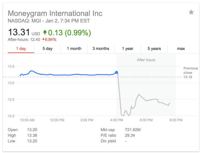Open the 1 month chart range
Image resolution: width=202 pixels, height=153 pixels.
coord(74,49)
